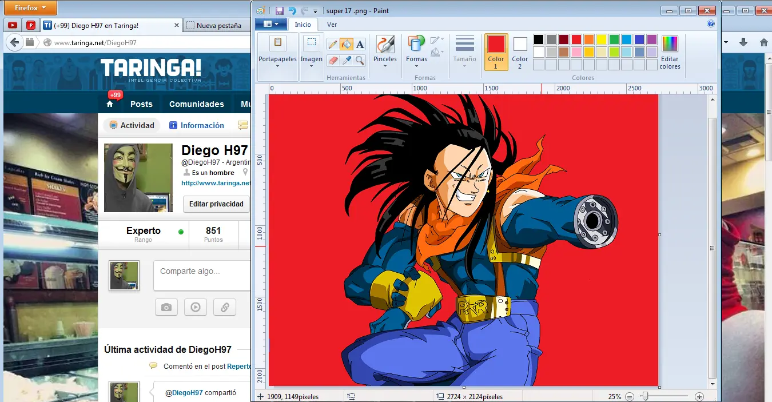Pick the pink color swatch in second row
The height and width of the screenshot is (402, 772).
point(576,52)
